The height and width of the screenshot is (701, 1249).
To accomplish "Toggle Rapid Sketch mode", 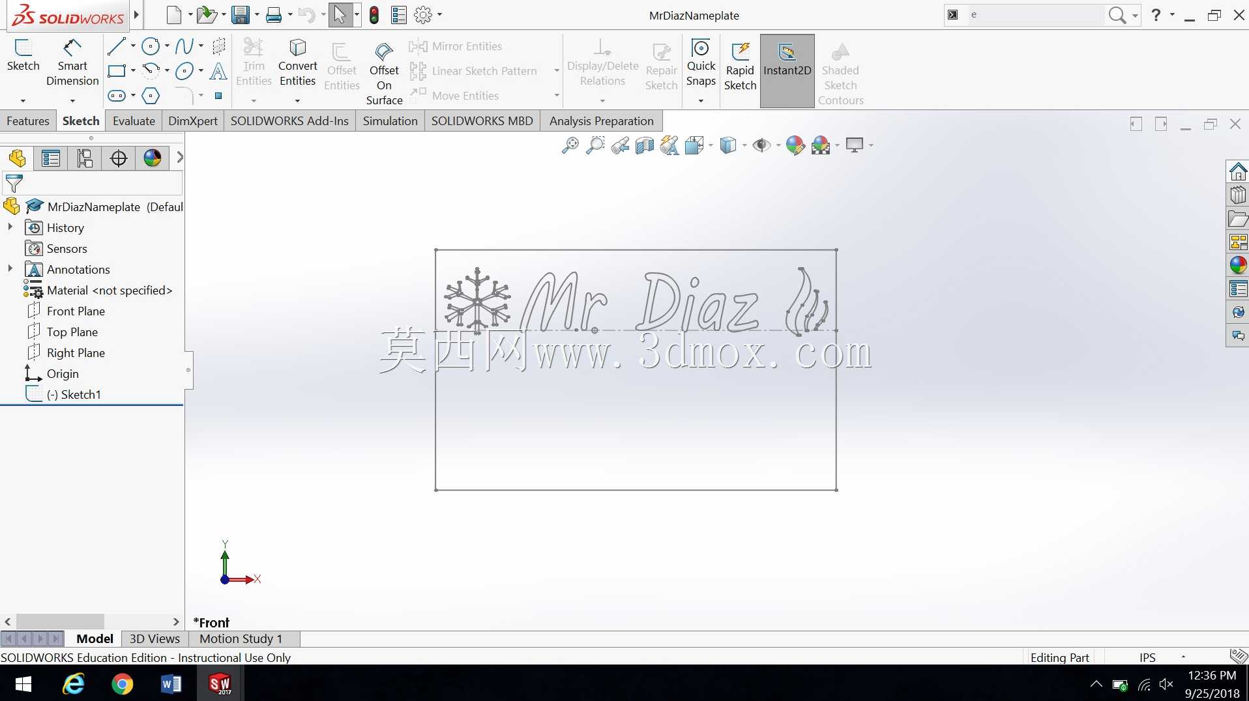I will [x=740, y=67].
